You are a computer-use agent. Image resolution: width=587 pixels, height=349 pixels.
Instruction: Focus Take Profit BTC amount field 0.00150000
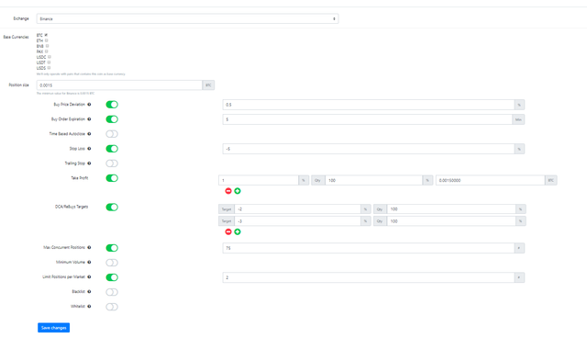tap(490, 180)
